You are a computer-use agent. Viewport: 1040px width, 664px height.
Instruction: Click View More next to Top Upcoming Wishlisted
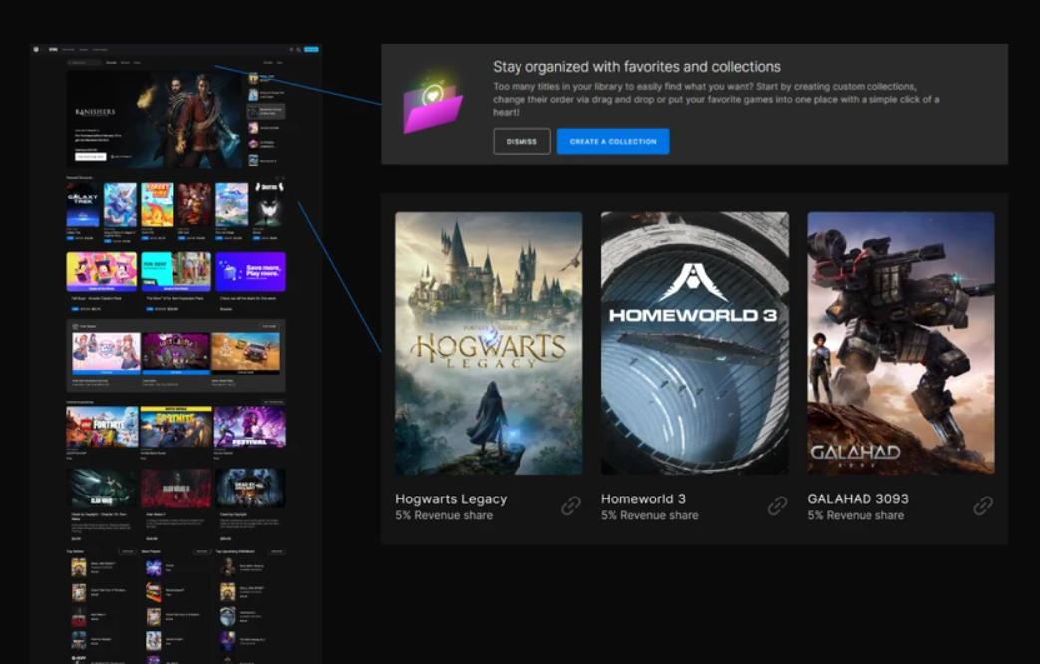tap(277, 551)
